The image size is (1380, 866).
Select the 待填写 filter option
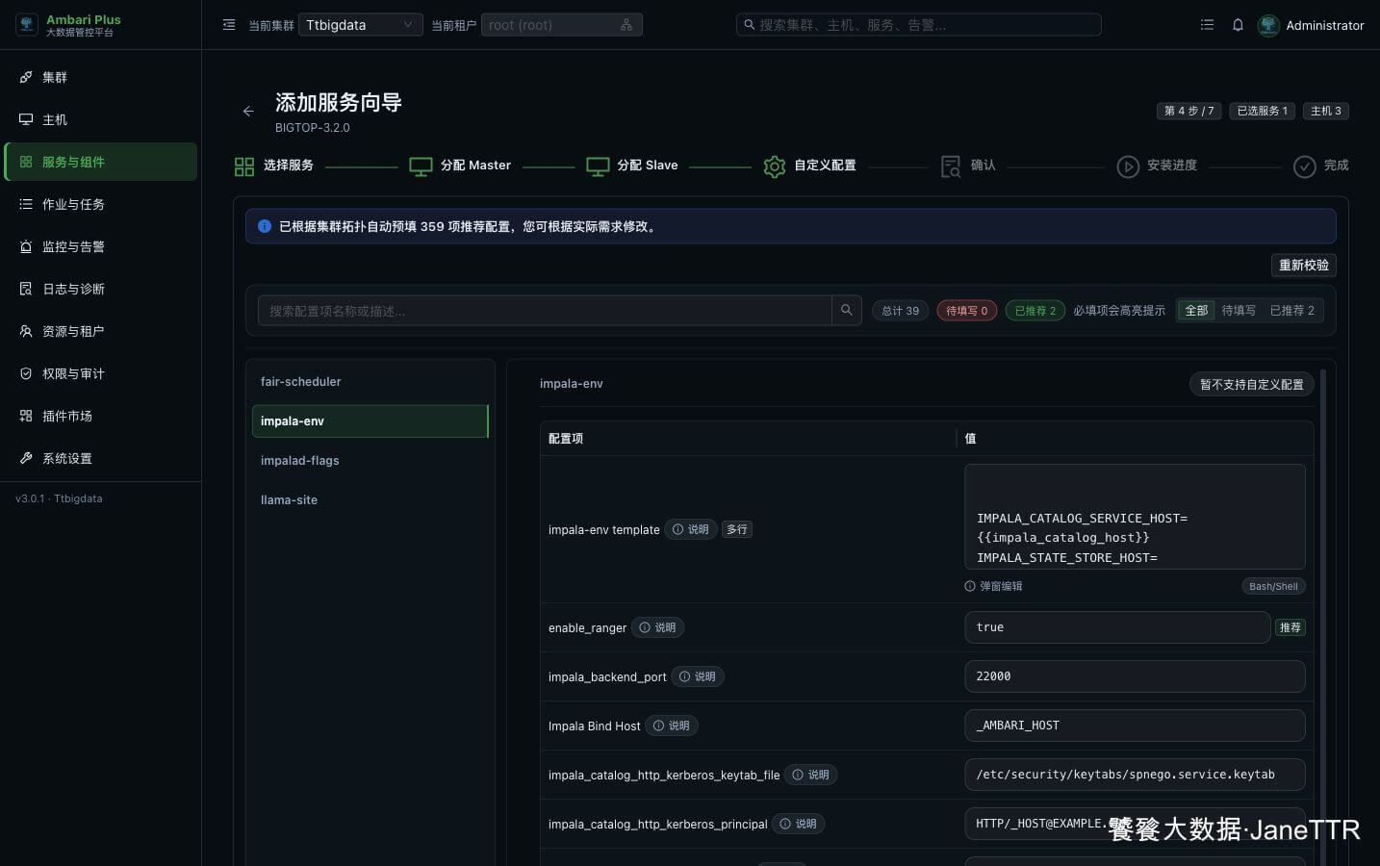pos(1239,311)
